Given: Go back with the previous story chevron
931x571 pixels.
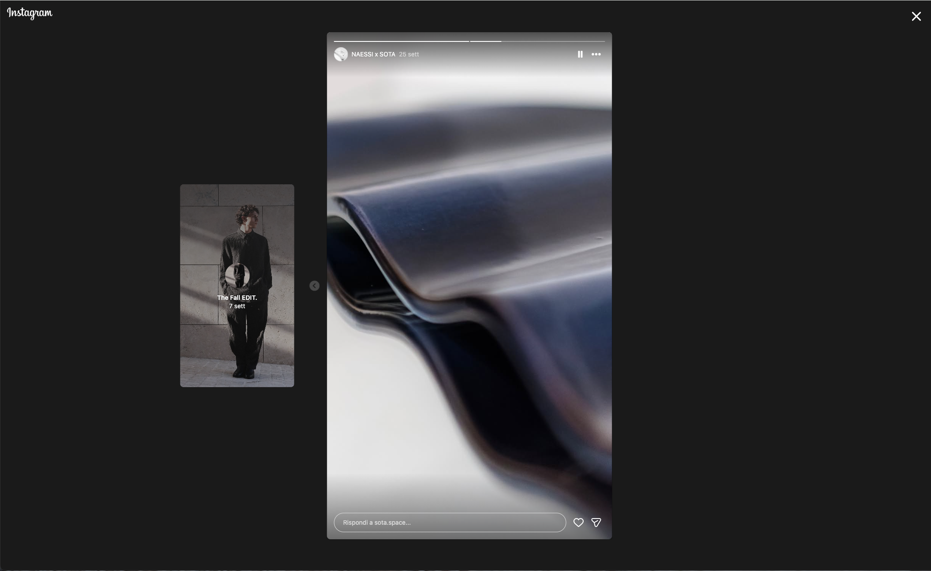Looking at the screenshot, I should point(314,286).
